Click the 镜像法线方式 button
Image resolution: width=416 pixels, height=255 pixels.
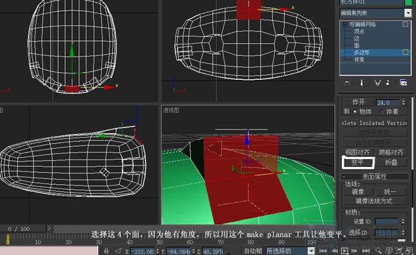click(374, 201)
